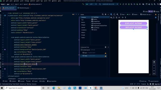Open Select Design Surface layers icon
The width and height of the screenshot is (161, 90).
pos(111,14)
